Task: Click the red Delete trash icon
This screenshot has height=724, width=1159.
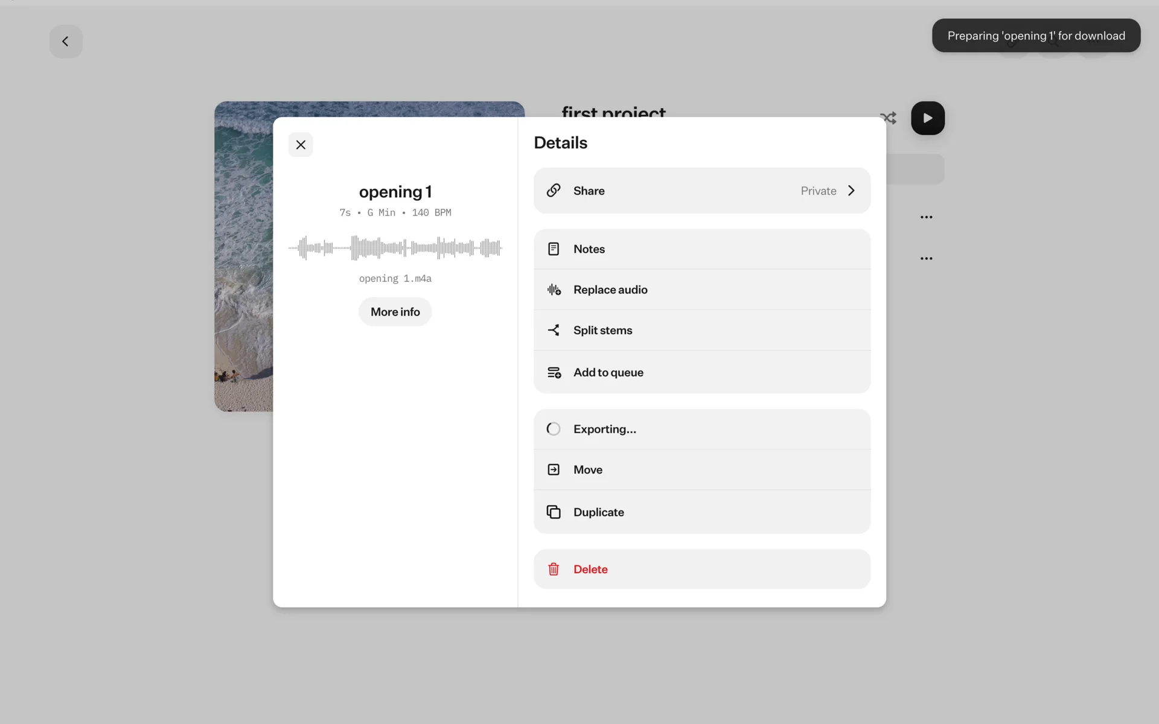Action: click(x=554, y=569)
